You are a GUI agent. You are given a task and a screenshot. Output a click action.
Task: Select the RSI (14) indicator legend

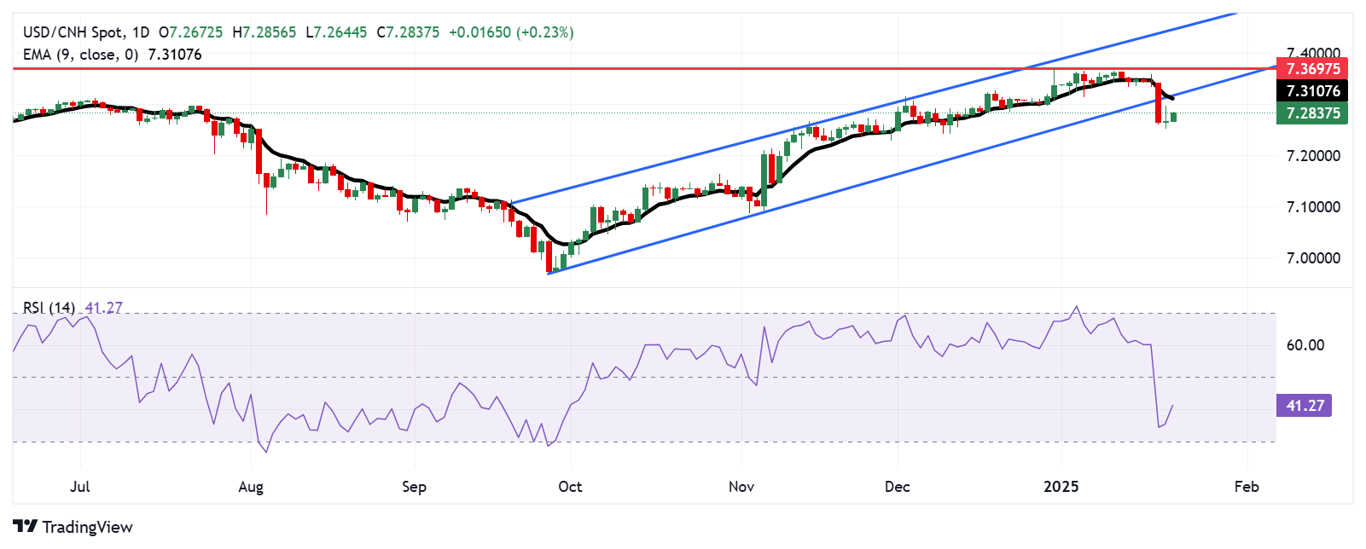[49, 308]
